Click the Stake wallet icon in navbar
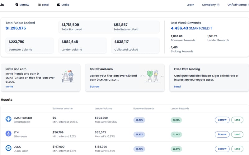Screen dimensions: 249x155 click(x=59, y=5)
